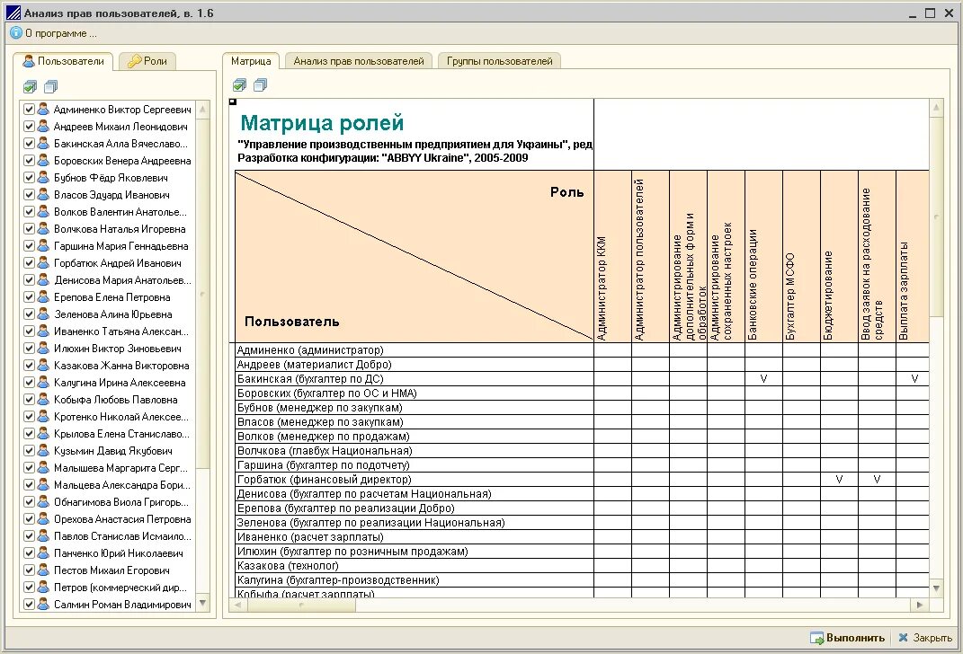Click user icon next to Админенко Виктор Сергеевич
The image size is (963, 654).
[43, 110]
